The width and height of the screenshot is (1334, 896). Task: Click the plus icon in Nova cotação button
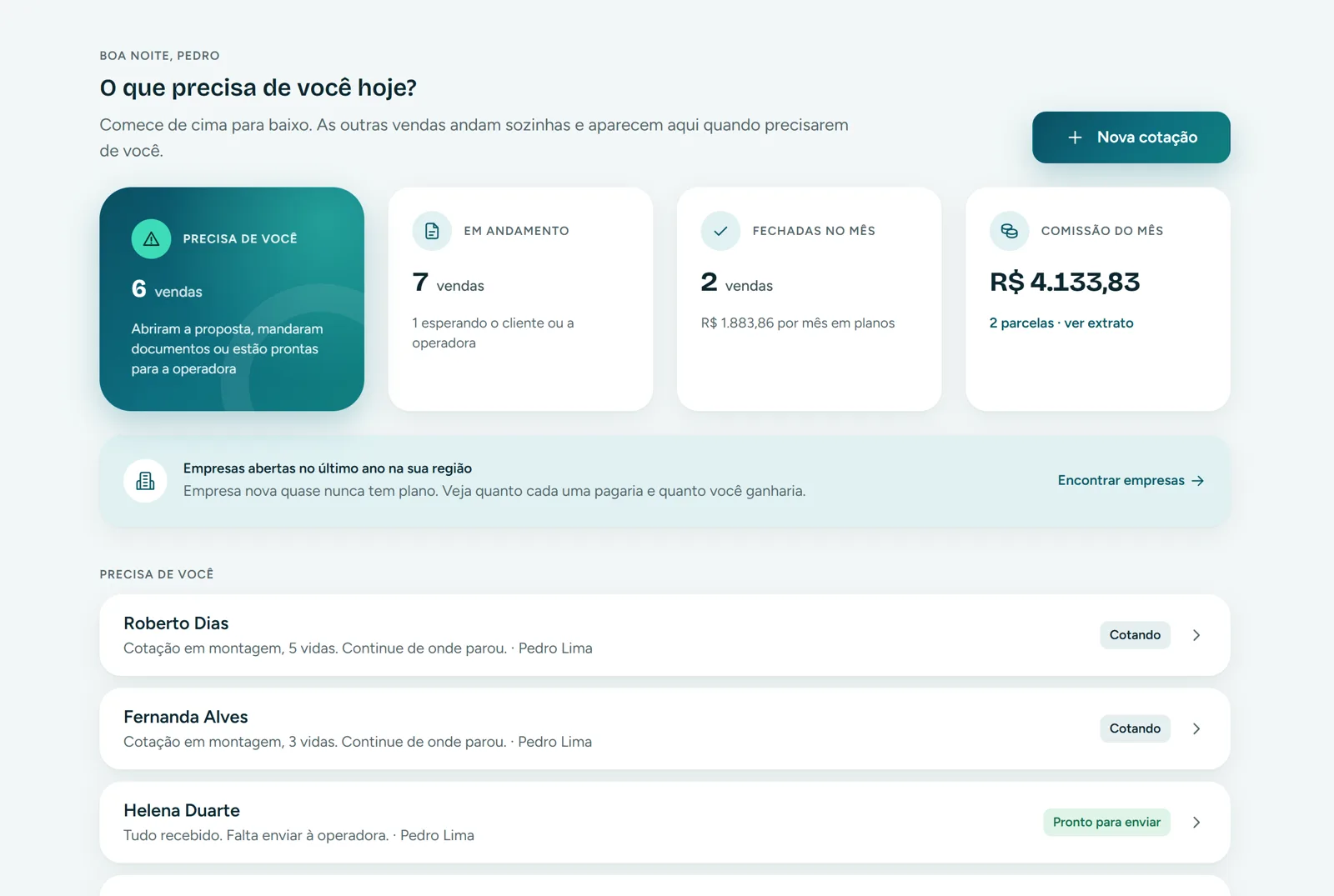coord(1076,138)
